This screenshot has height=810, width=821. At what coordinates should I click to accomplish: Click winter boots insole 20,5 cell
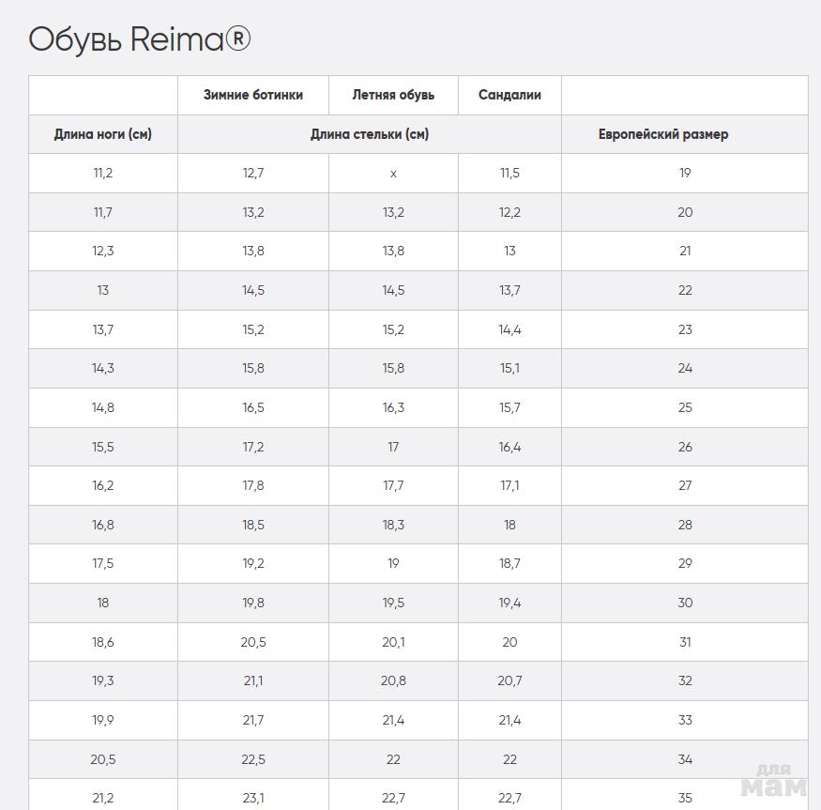click(x=253, y=642)
